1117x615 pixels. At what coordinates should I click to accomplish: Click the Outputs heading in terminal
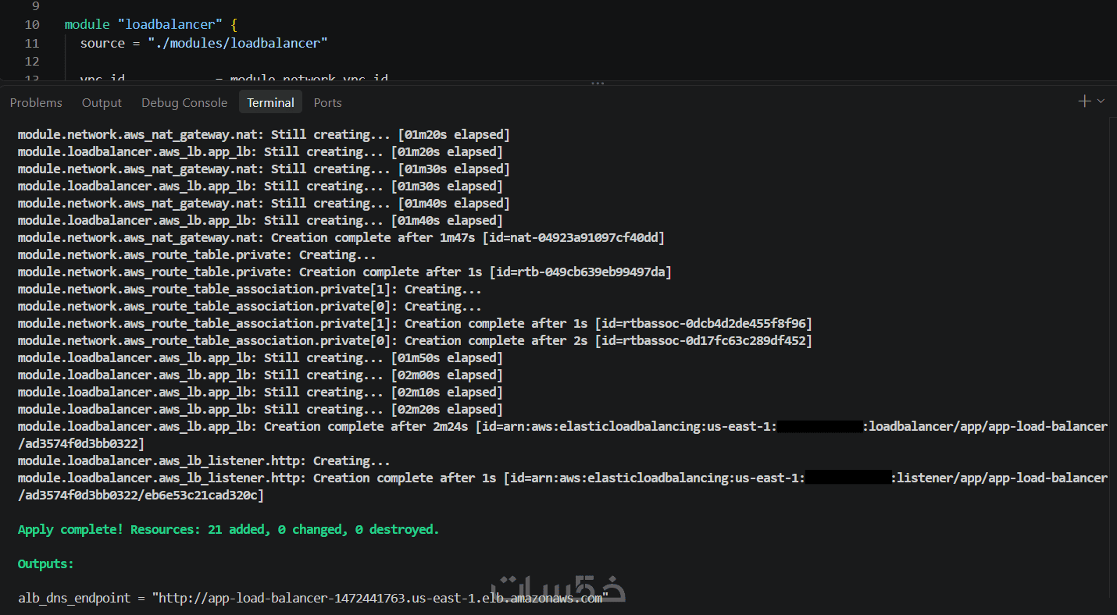[x=45, y=563]
